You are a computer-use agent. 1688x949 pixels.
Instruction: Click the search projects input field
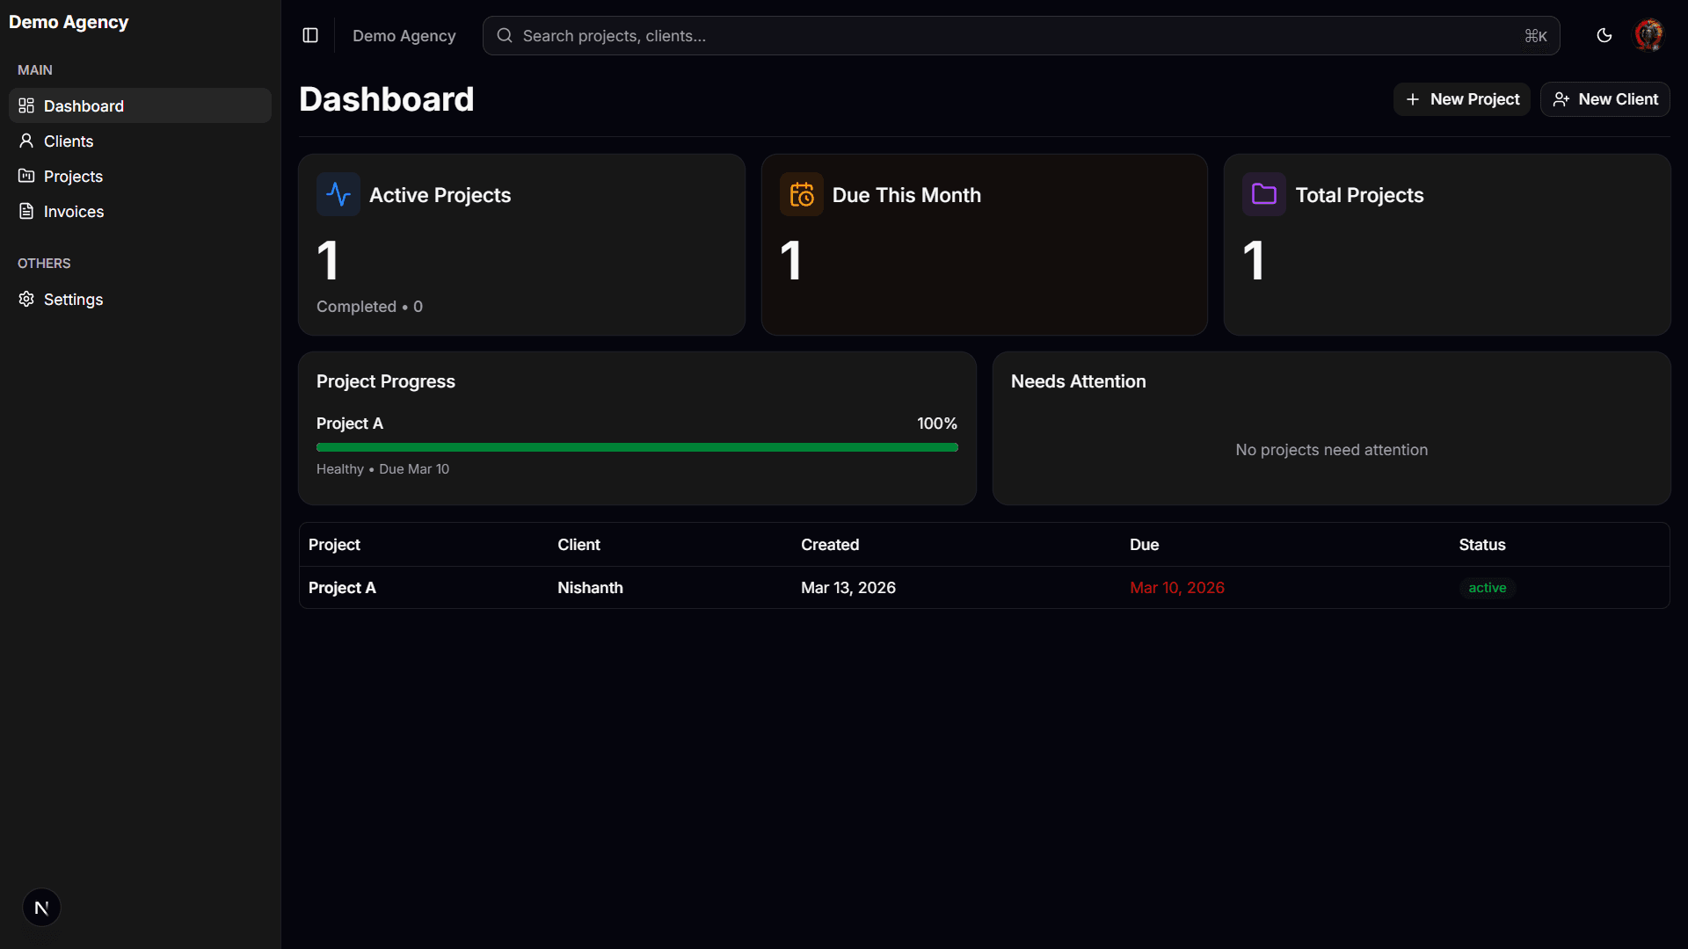pos(791,35)
